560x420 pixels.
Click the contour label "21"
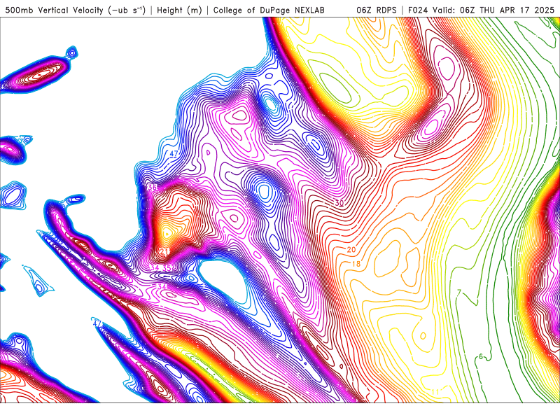click(x=164, y=251)
